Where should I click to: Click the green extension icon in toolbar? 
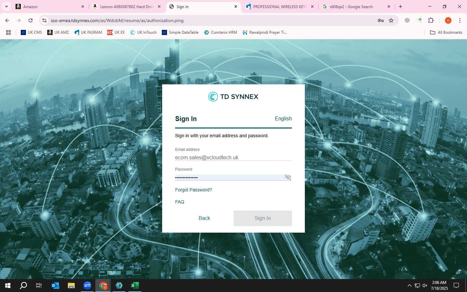pyautogui.click(x=420, y=20)
